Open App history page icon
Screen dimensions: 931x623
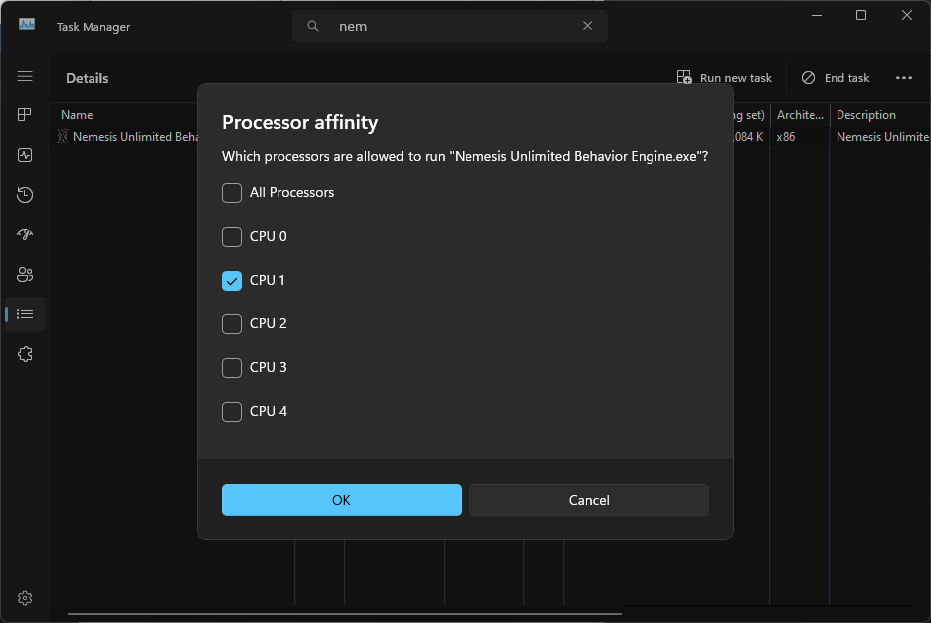[25, 195]
